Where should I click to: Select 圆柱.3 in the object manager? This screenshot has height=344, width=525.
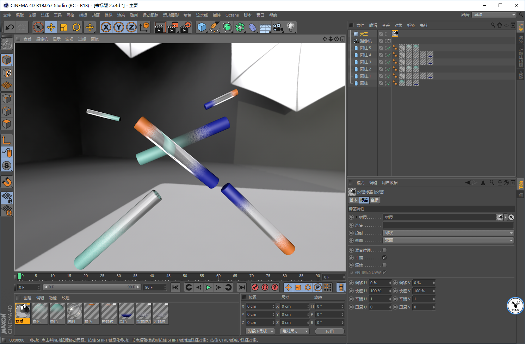click(365, 62)
